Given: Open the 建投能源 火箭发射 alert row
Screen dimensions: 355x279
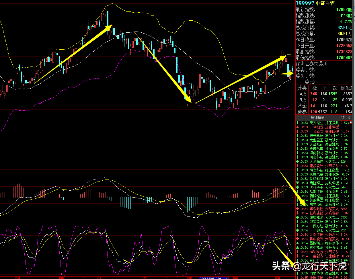Looking at the screenshot, I should point(323,166).
